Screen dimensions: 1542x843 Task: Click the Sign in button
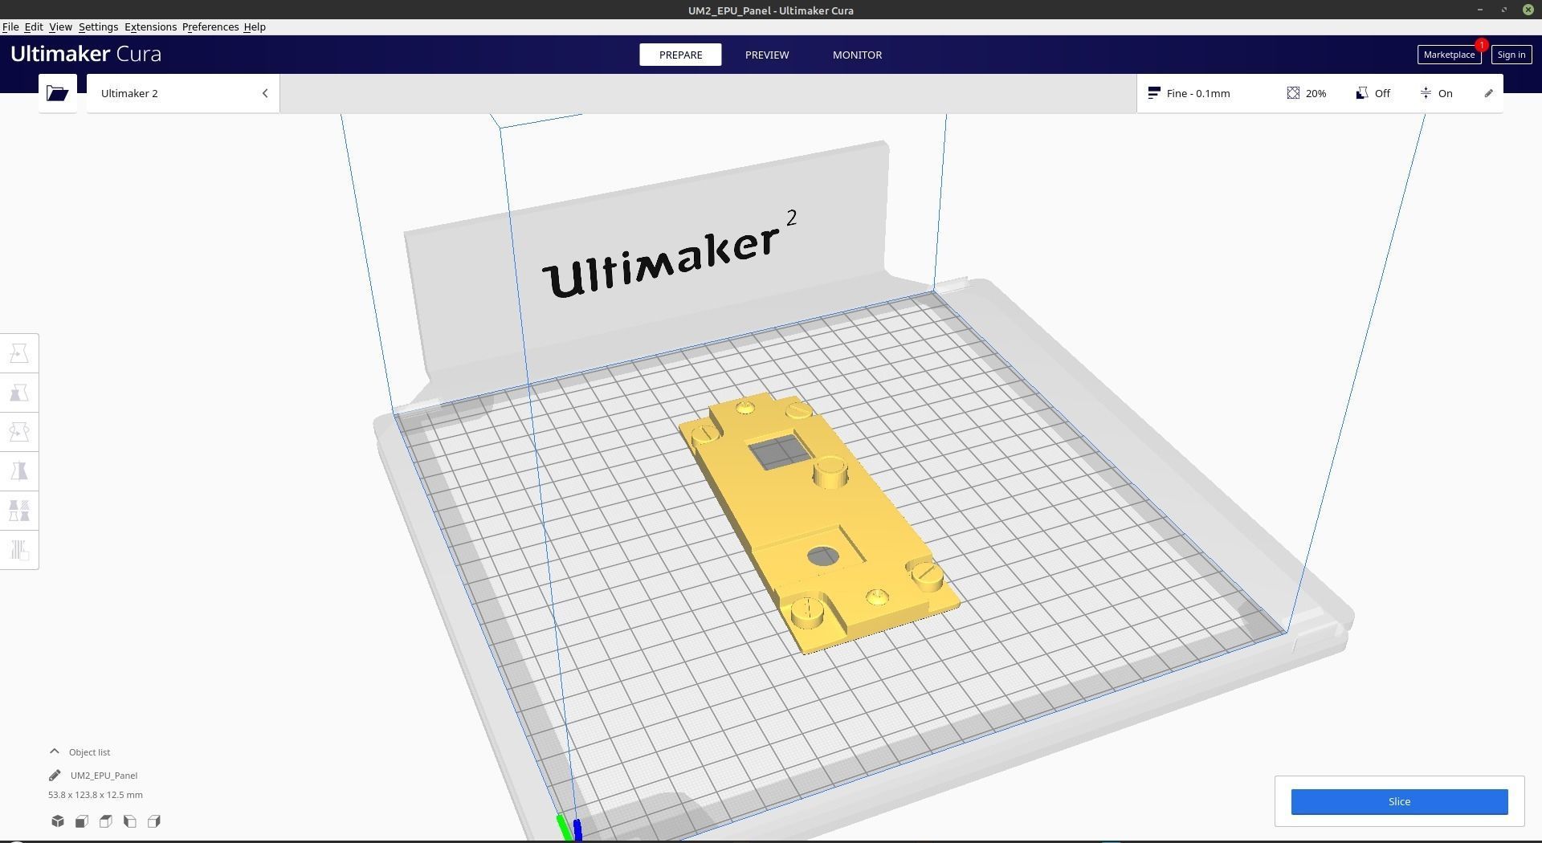pyautogui.click(x=1511, y=55)
